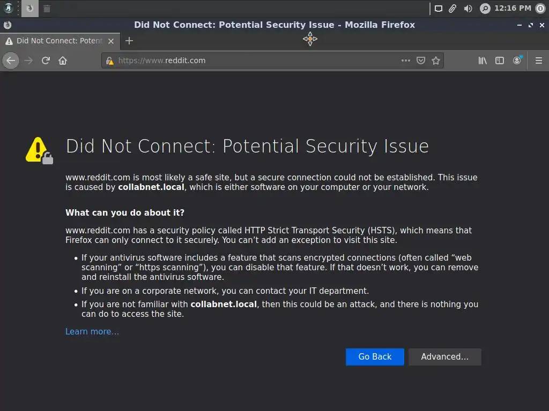Close the 'Did Not Connect' tab
This screenshot has height=411, width=549.
pyautogui.click(x=111, y=41)
